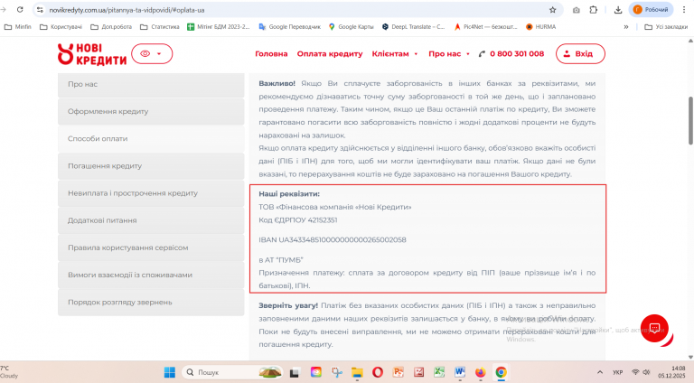Image resolution: width=694 pixels, height=383 pixels.
Task: Click the Код ЄДРПОУ 42152351 text
Action: tap(298, 220)
